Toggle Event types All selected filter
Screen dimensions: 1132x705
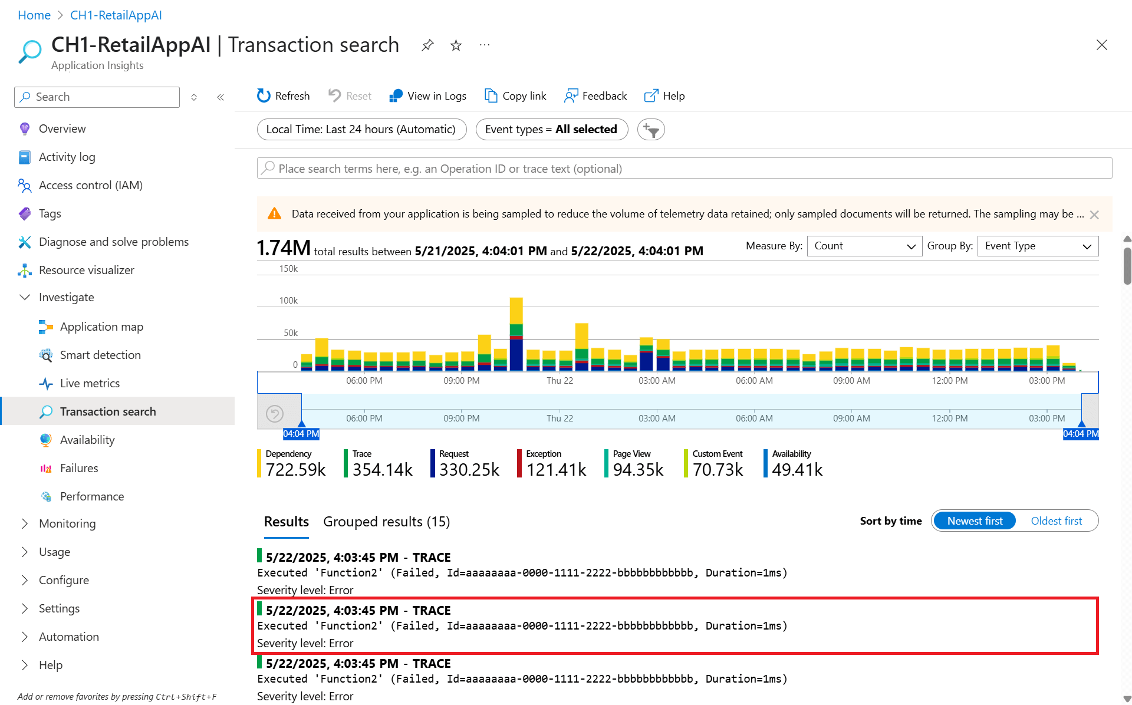click(551, 130)
